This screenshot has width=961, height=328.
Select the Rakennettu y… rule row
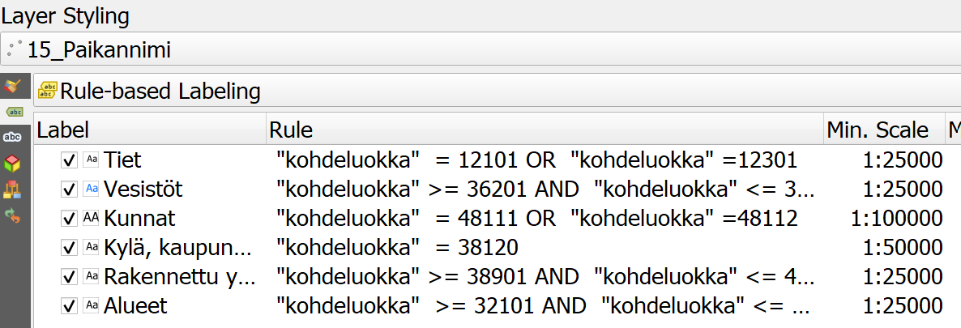497,276
